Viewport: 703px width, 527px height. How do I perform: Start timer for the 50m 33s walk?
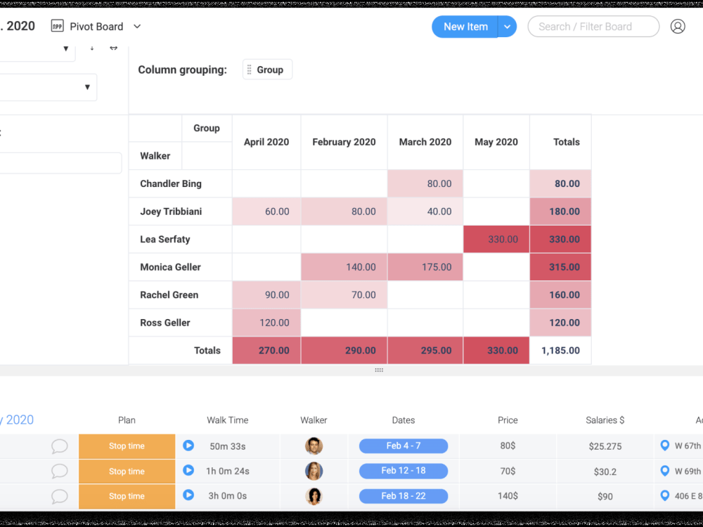click(188, 445)
